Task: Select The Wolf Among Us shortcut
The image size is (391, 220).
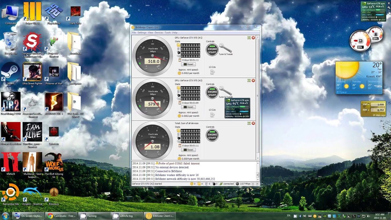Action: tap(54, 166)
